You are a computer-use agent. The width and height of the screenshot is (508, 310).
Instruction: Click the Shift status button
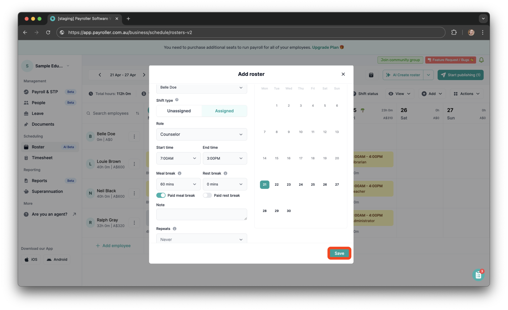[x=366, y=94]
